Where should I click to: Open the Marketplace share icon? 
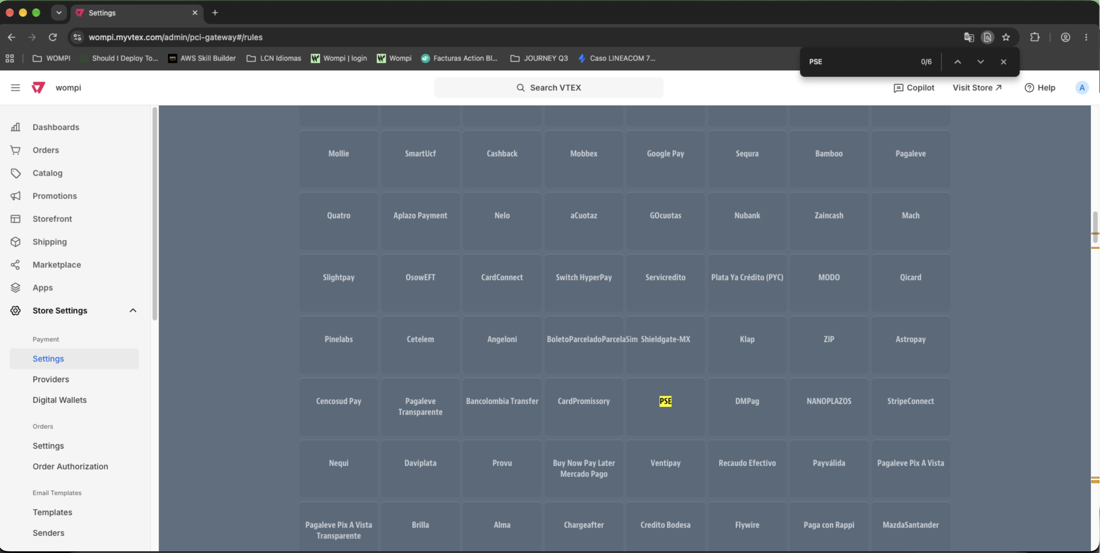click(x=15, y=264)
